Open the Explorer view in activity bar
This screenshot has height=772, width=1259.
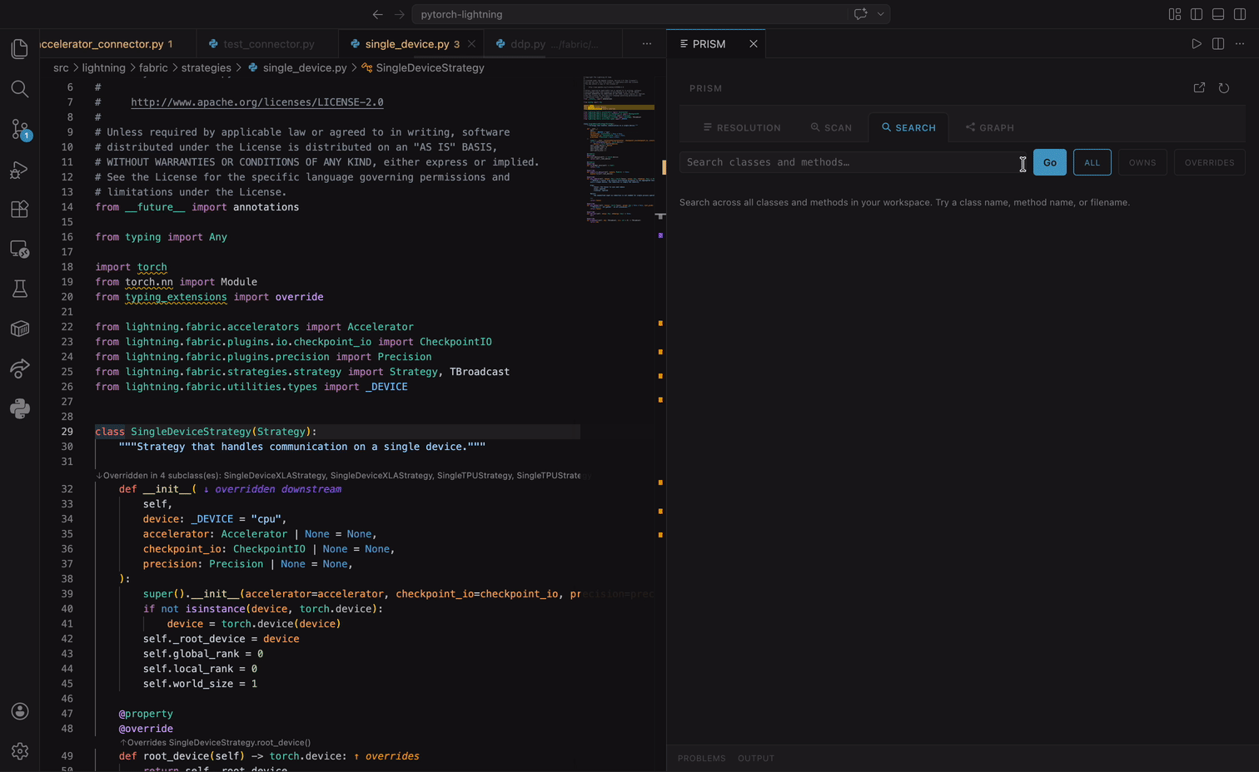tap(20, 49)
